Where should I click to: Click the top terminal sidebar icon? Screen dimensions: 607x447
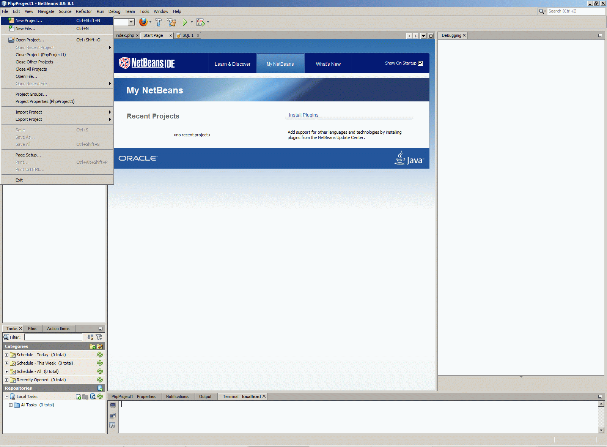pos(113,405)
